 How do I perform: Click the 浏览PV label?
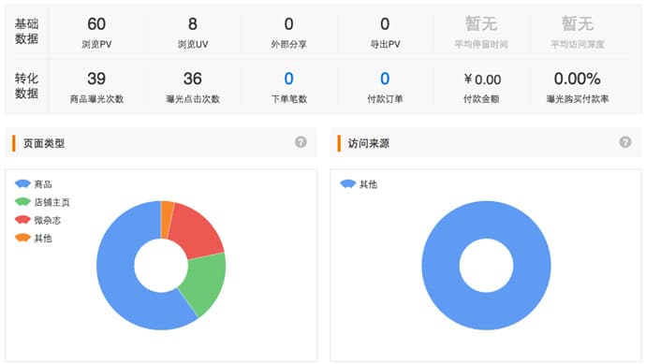[96, 45]
